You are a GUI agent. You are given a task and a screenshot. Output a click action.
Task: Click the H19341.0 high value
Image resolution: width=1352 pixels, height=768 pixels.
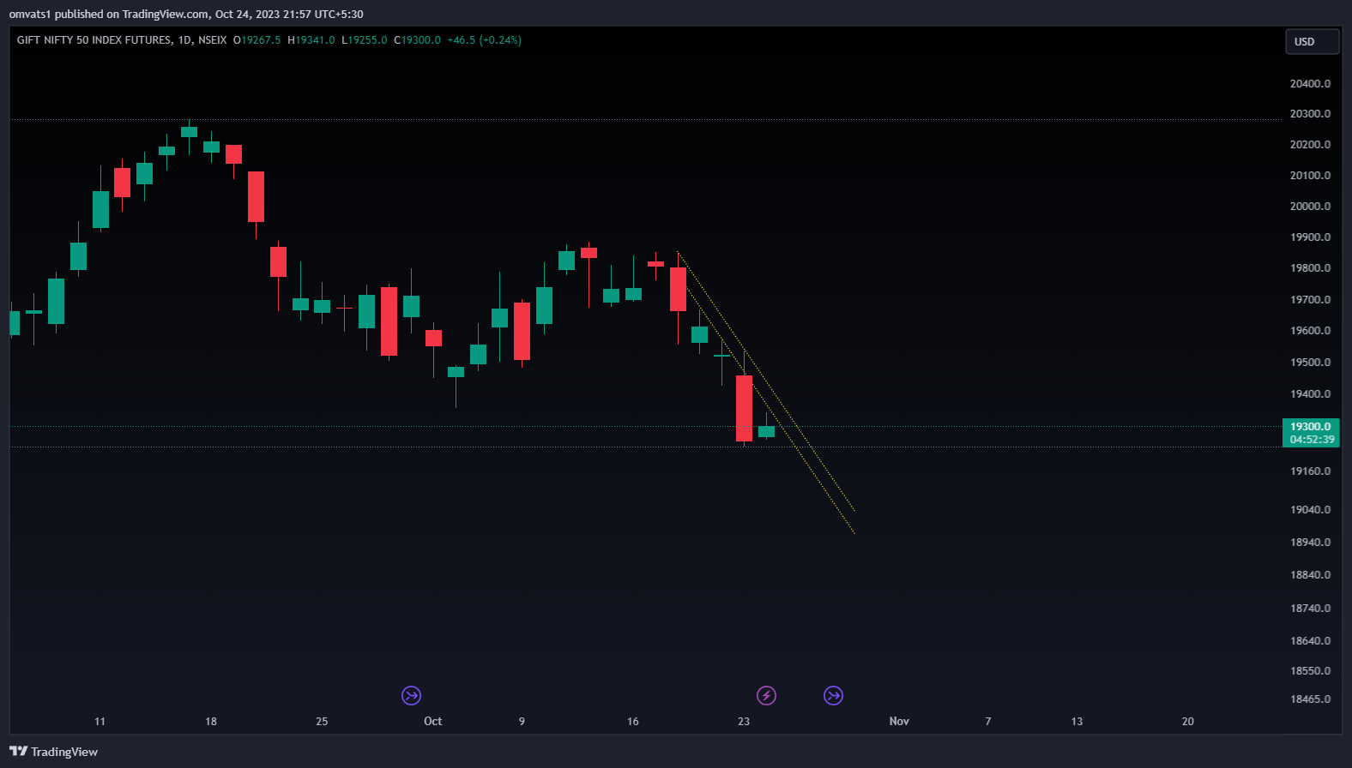311,40
